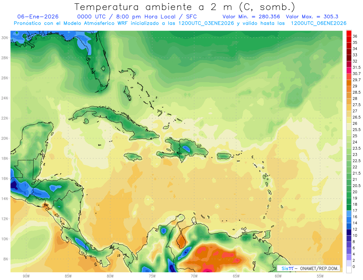This screenshot has height=280, width=363.
Task: Click color scale value 14
Action: 355,223
